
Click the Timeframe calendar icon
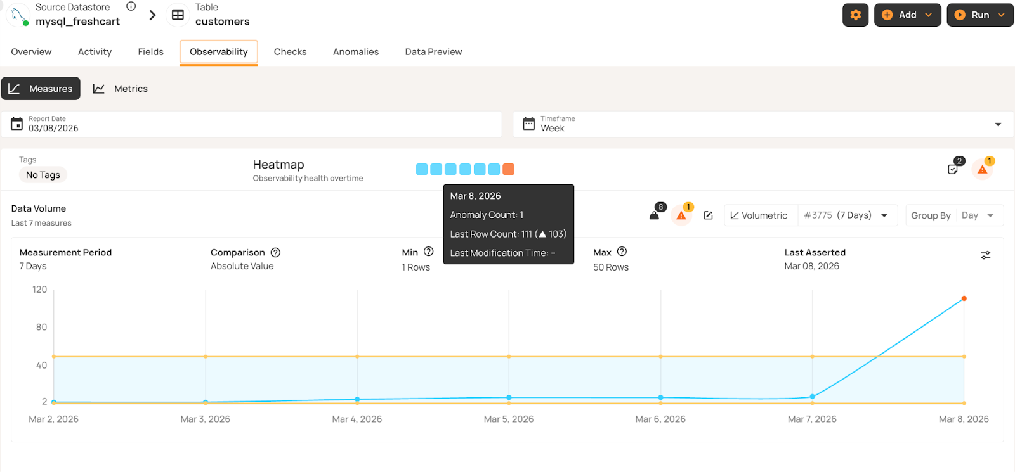pyautogui.click(x=528, y=124)
